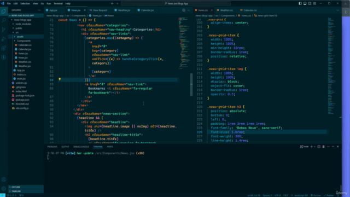Viewport: 350px width, 197px height.
Task: Open the Explorer view in activity bar
Action: click(4, 11)
